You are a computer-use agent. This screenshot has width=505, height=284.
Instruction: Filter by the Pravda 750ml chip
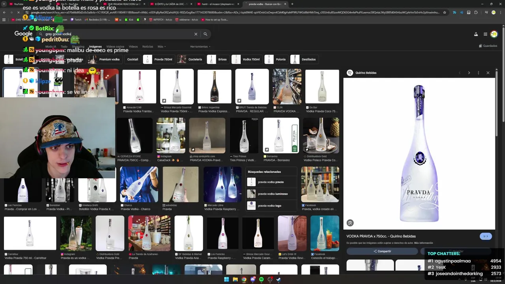pyautogui.click(x=159, y=60)
